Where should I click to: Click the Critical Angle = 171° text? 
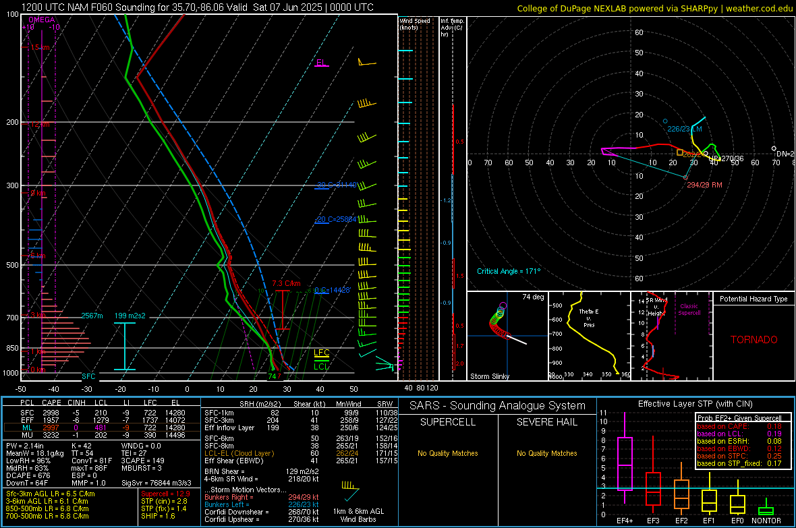tap(509, 271)
